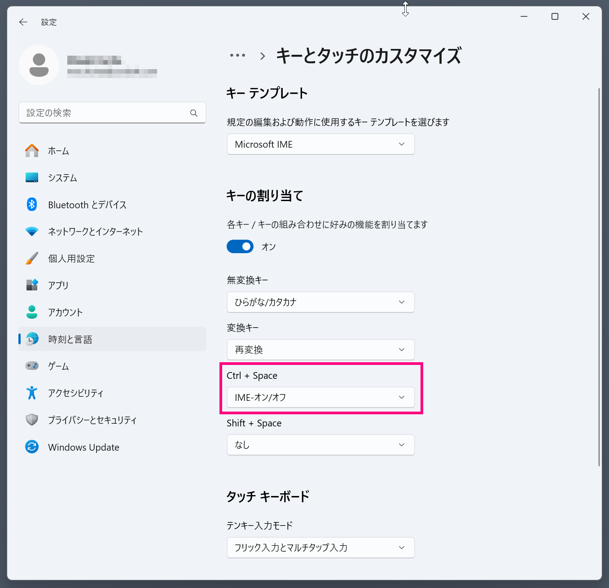Go to アカウント settings section
Viewport: 609px width, 588px height.
click(66, 312)
